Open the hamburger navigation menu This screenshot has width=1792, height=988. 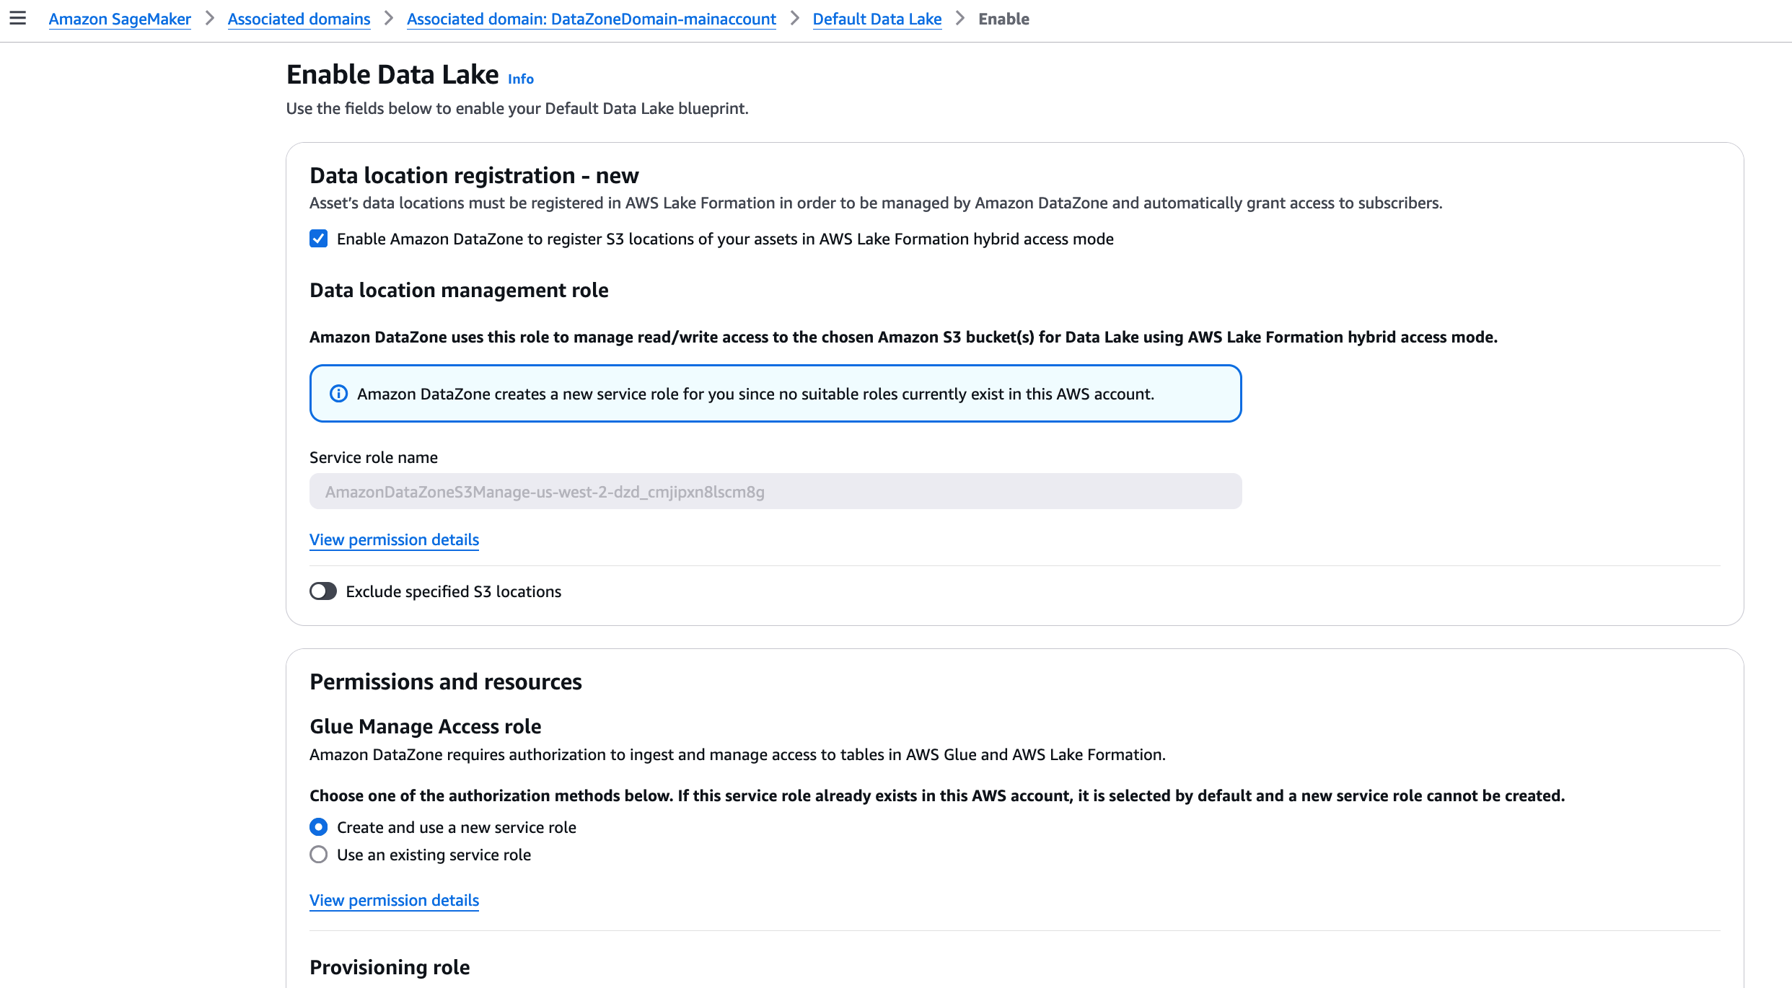[18, 19]
